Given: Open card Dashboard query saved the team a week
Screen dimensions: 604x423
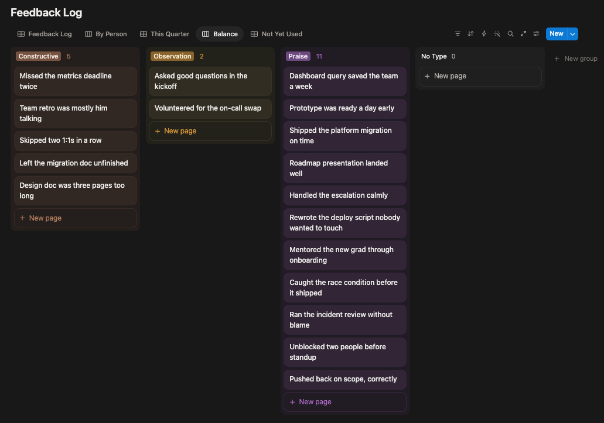Looking at the screenshot, I should pos(345,81).
